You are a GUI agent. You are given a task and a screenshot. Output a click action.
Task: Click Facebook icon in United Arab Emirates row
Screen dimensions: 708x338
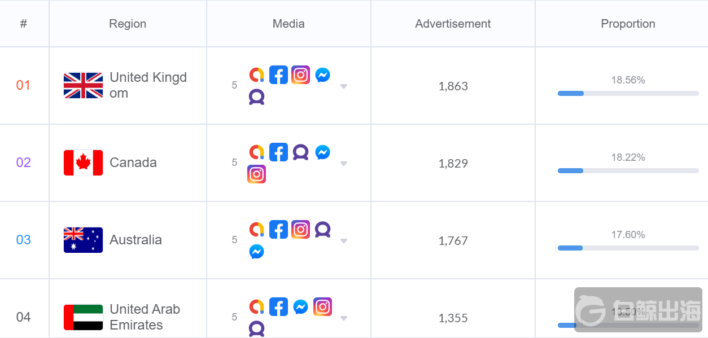pyautogui.click(x=278, y=307)
